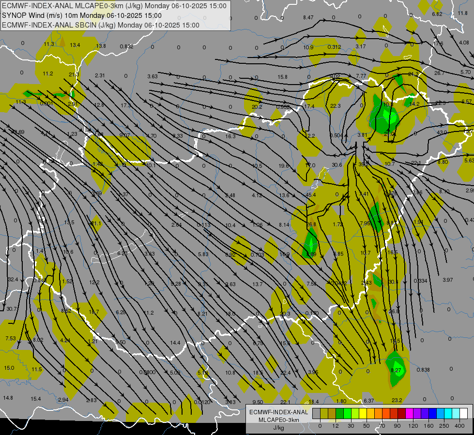474x435 pixels.
Task: Click legend tick label 12
Action: point(336,426)
